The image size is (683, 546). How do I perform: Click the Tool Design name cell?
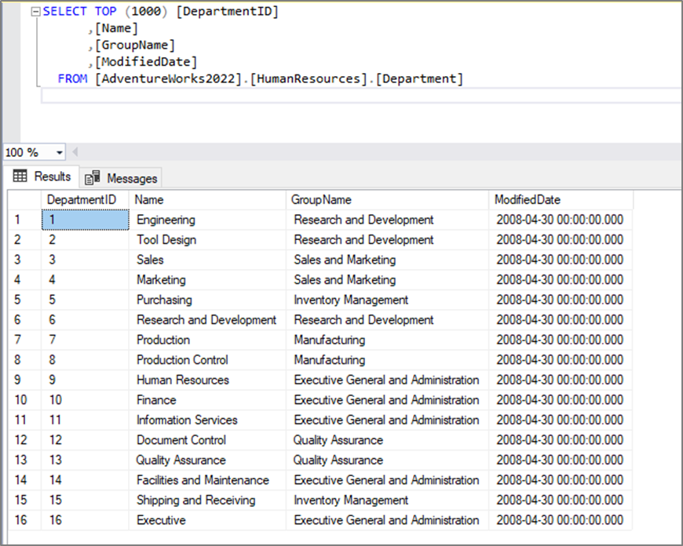coord(207,239)
